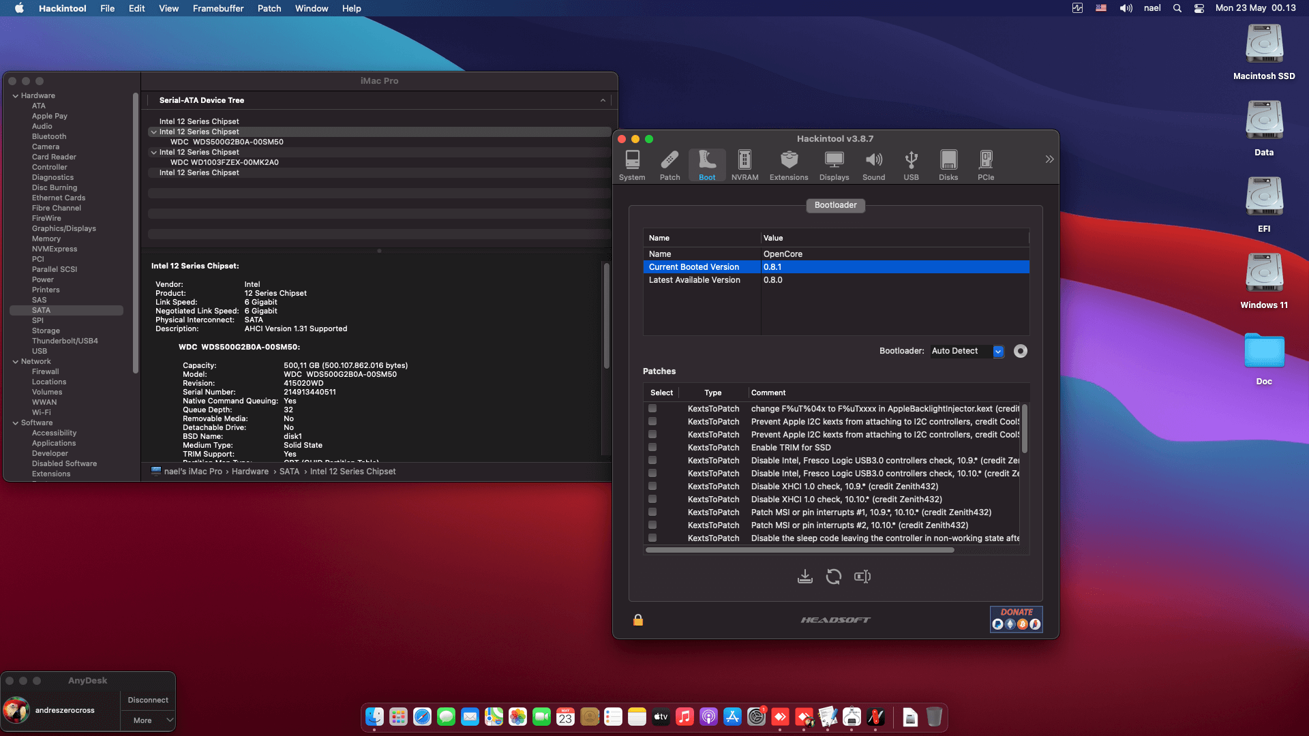
Task: Open the USB pane
Action: 911,165
